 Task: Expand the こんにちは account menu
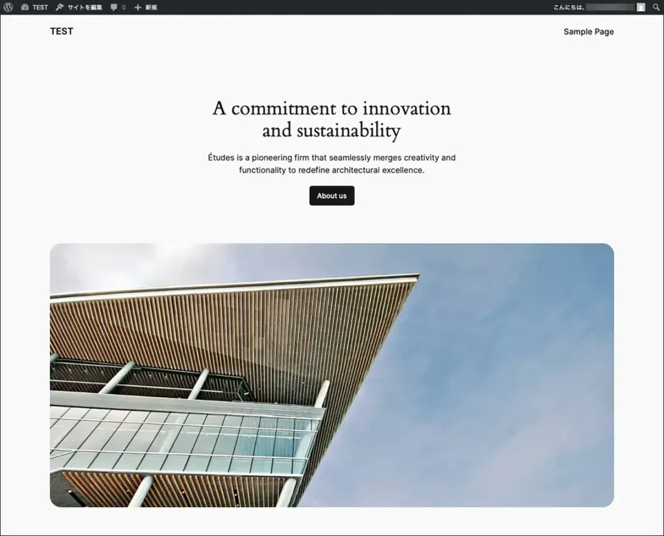coord(569,7)
